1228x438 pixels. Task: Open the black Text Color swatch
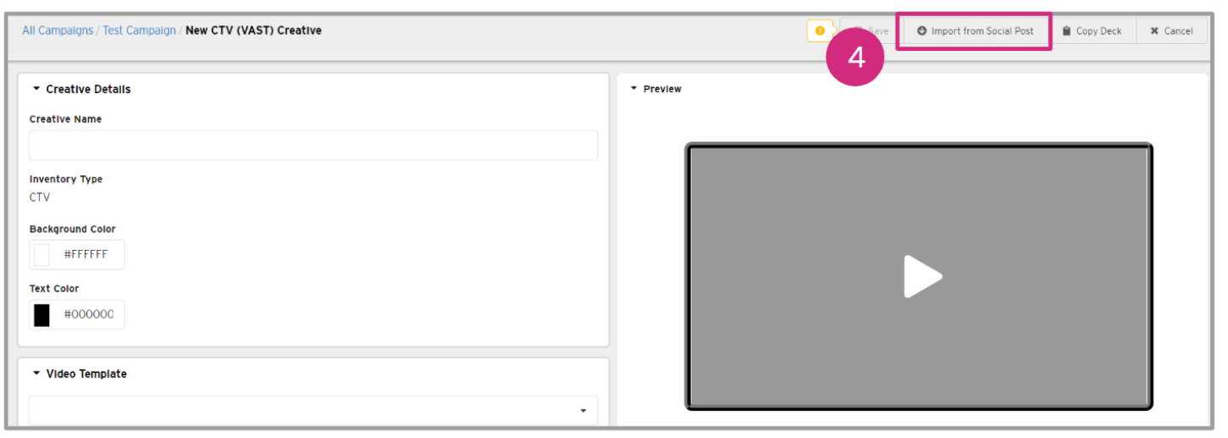[x=41, y=315]
